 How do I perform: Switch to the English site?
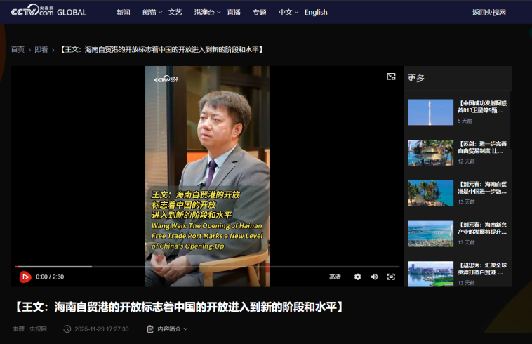(316, 12)
